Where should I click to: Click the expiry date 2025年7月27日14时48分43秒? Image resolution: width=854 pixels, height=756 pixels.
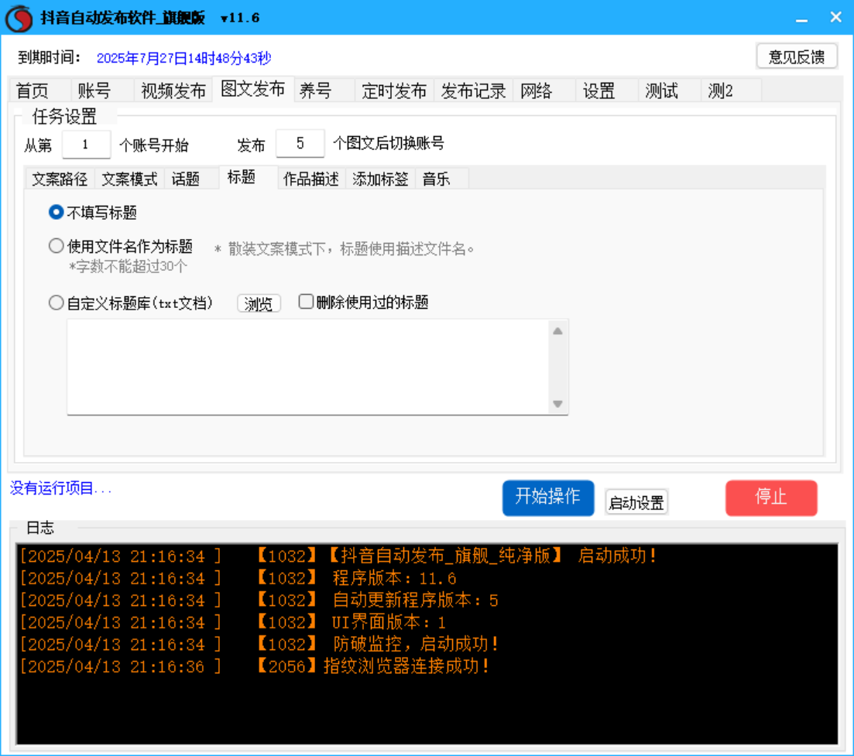(x=184, y=58)
